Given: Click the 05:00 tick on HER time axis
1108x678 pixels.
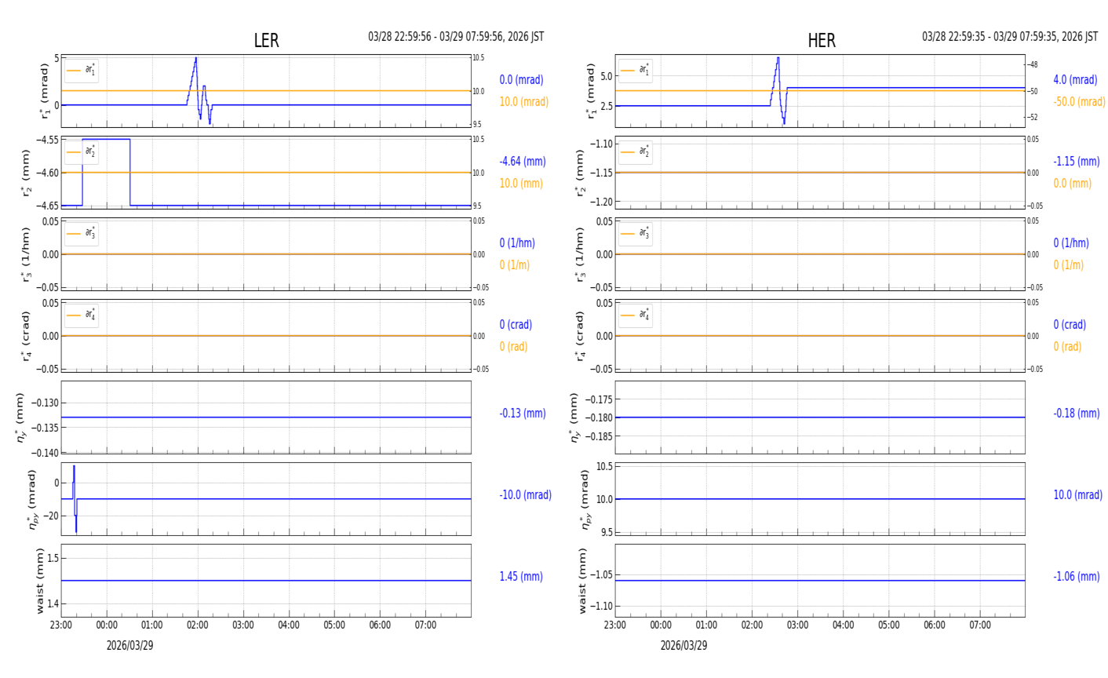Looking at the screenshot, I should (x=888, y=625).
